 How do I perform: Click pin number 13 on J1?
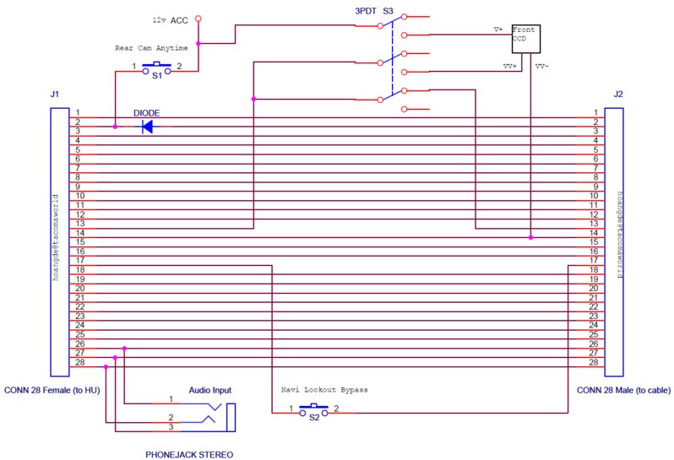coord(80,224)
